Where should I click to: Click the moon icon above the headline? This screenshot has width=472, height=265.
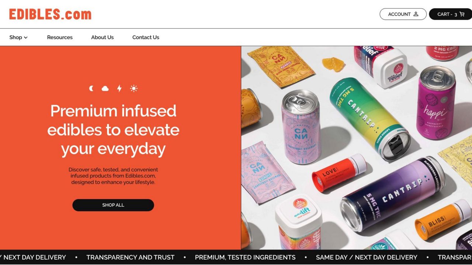91,88
